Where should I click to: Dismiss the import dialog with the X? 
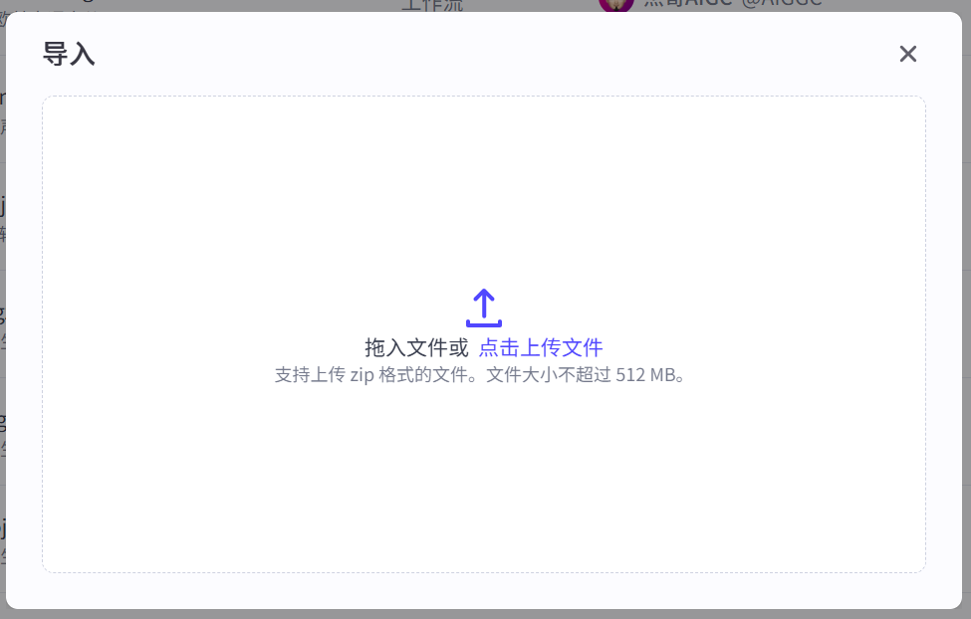coord(907,54)
